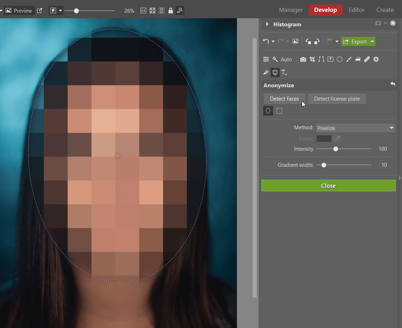
Task: Open the undo history dropdown arrow
Action: pyautogui.click(x=273, y=41)
